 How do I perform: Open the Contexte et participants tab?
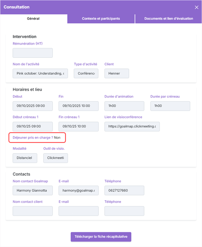[x=101, y=19]
